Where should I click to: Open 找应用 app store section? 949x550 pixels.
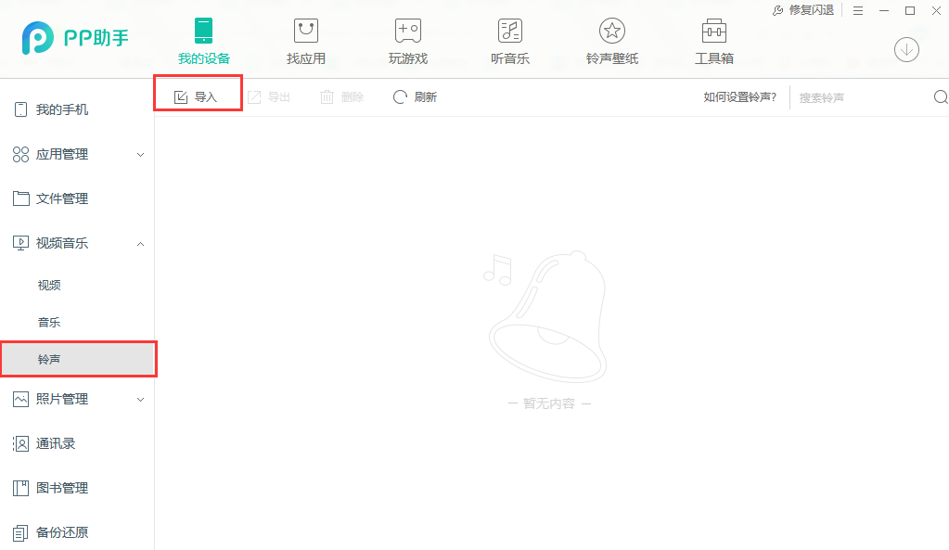[306, 39]
